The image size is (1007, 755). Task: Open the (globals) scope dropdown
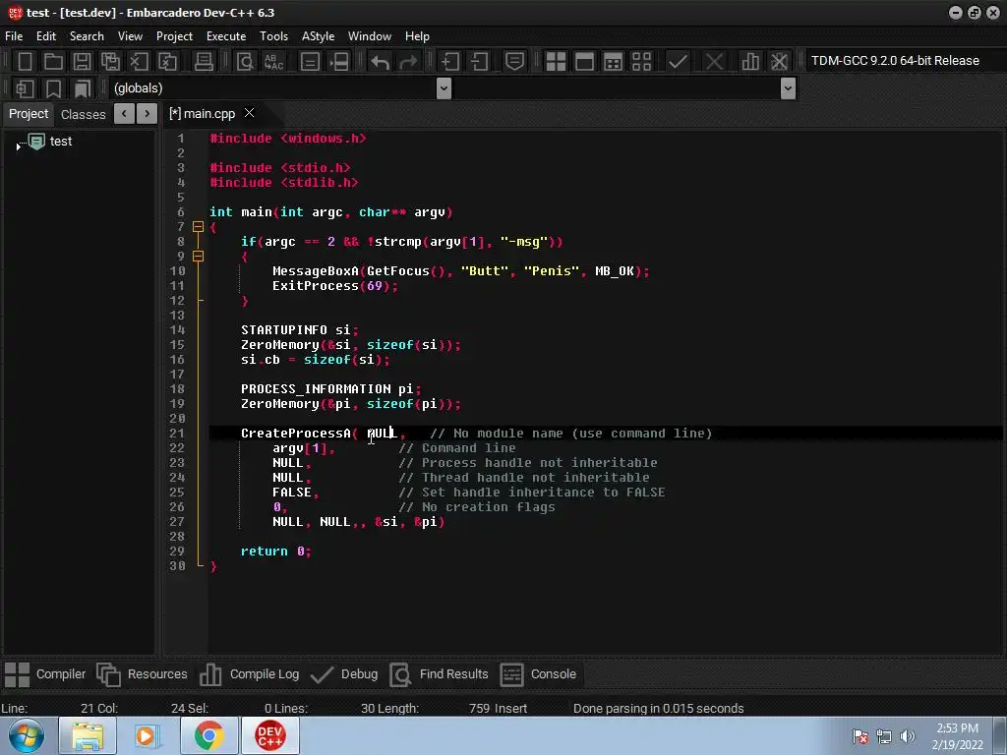[444, 87]
